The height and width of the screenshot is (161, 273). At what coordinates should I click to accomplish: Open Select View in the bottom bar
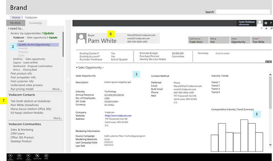point(19,156)
